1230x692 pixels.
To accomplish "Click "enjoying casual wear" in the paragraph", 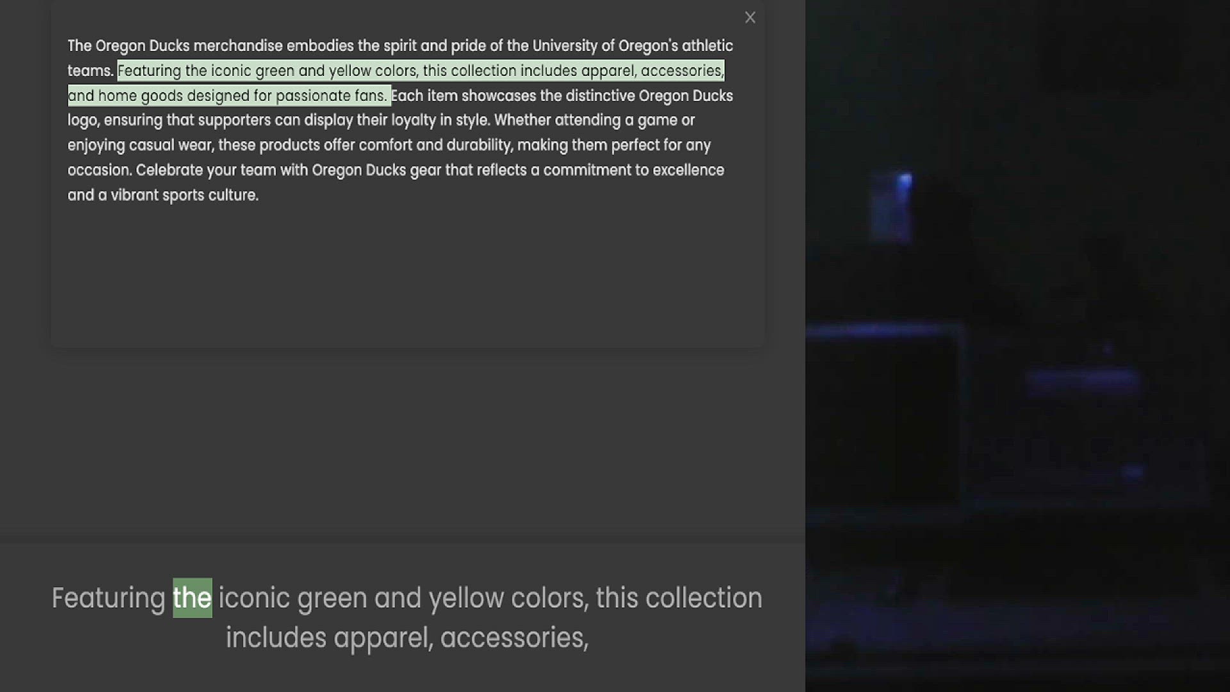I will pos(140,145).
